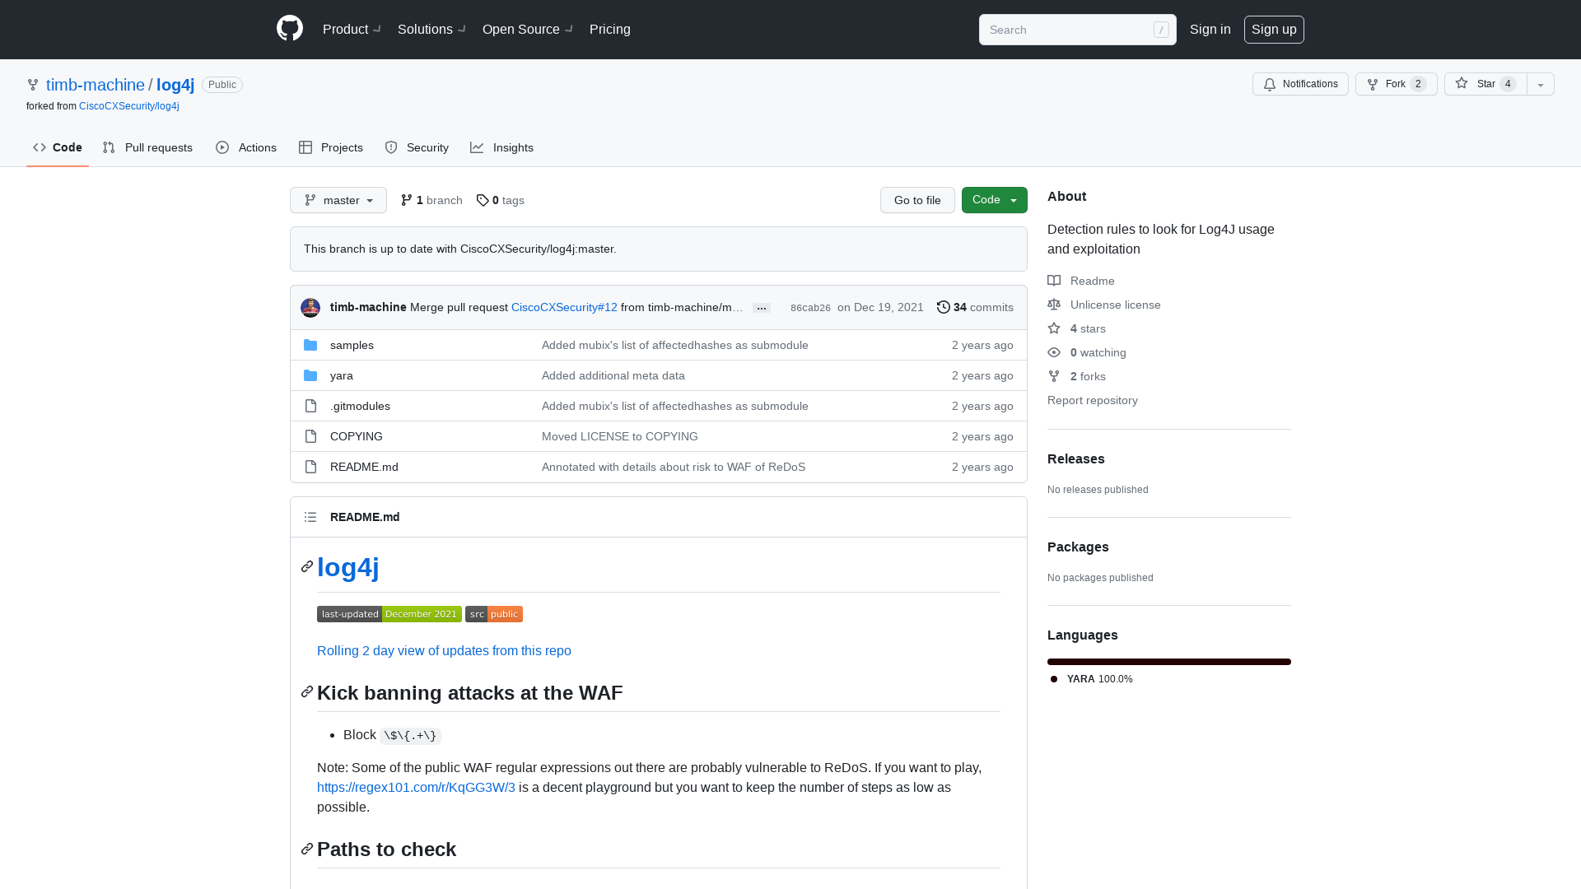Open the GitHub home logo
Screen dimensions: 1581x889
tap(290, 29)
